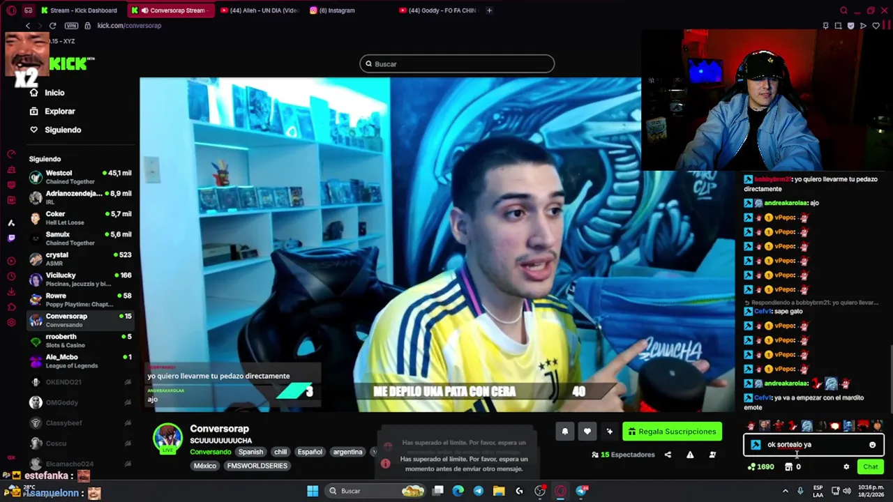This screenshot has height=502, width=893.
Task: Open Siguiendo in Kick sidebar
Action: tap(55, 130)
